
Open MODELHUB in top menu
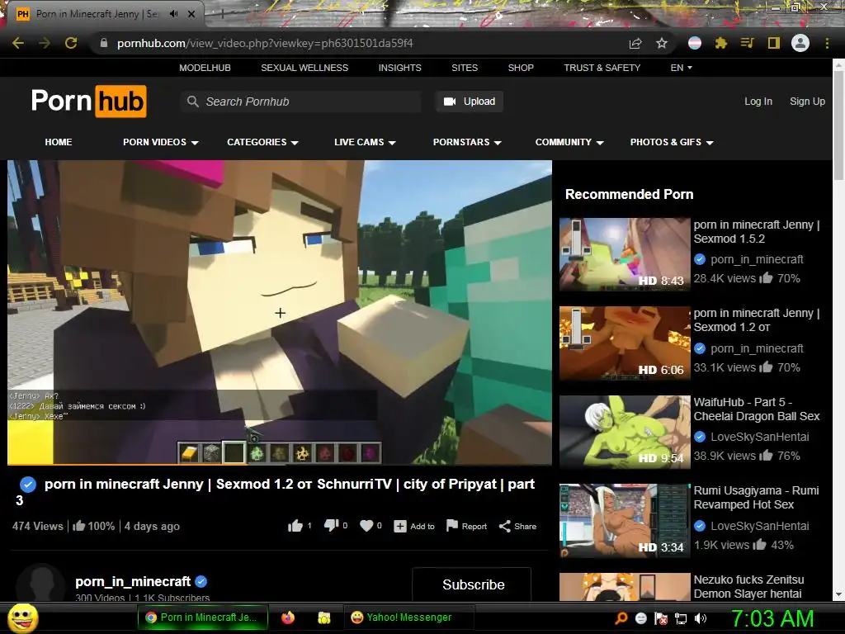pyautogui.click(x=205, y=68)
